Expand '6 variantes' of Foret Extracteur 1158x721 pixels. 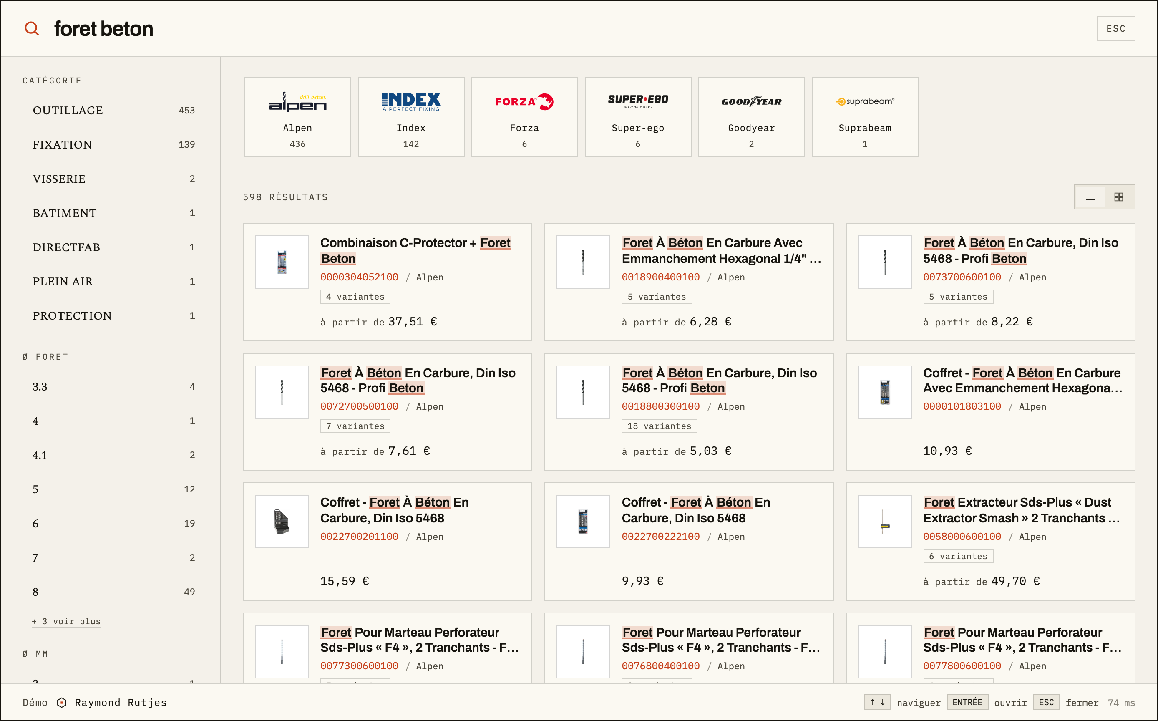click(x=958, y=556)
